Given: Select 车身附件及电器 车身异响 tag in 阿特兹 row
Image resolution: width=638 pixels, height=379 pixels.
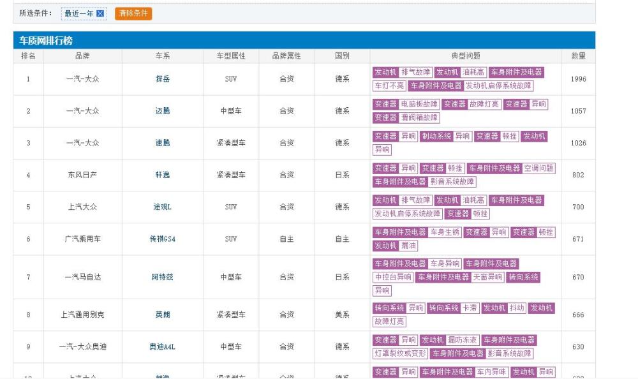Looking at the screenshot, I should [x=417, y=264].
